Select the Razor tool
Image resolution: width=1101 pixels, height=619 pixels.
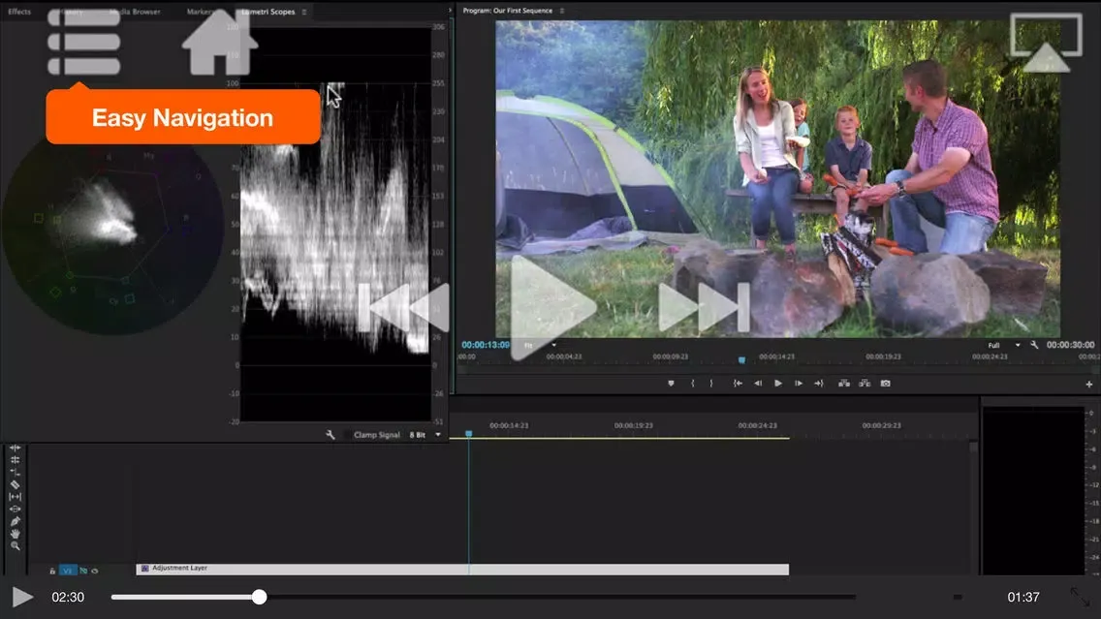coord(15,484)
